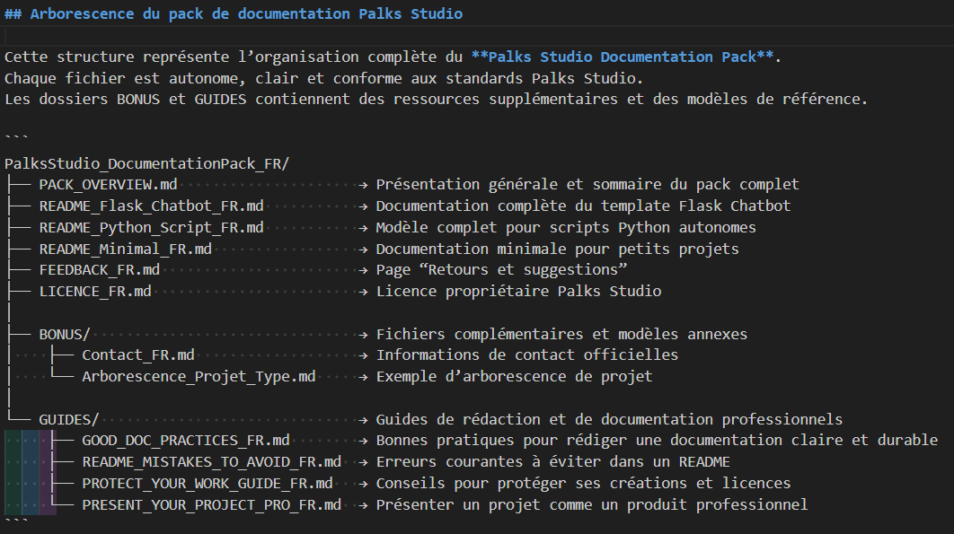The image size is (954, 534).
Task: Click on README_Python_Script_FR.md
Action: click(151, 228)
